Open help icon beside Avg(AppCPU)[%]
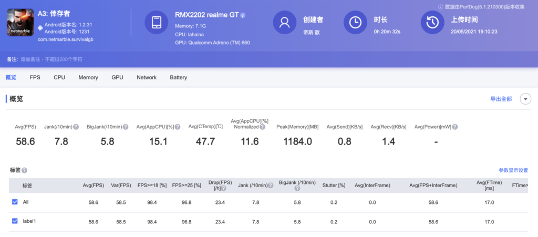The width and height of the screenshot is (538, 237). pos(178,127)
